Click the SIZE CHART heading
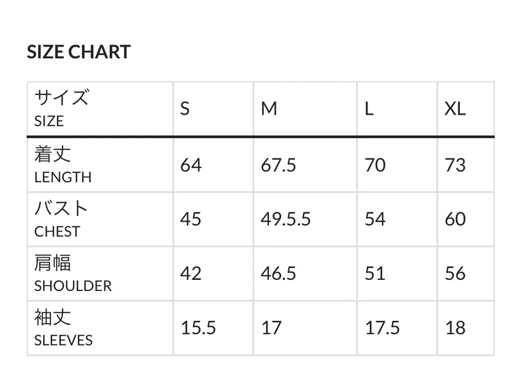This screenshot has width=521, height=373. [78, 52]
